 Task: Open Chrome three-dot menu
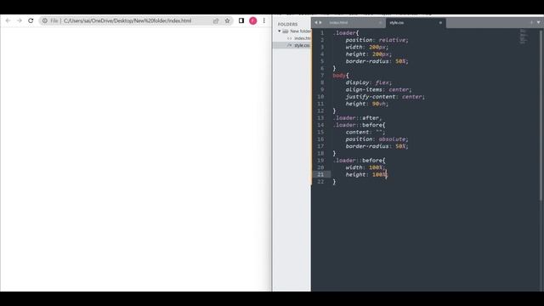coord(264,20)
